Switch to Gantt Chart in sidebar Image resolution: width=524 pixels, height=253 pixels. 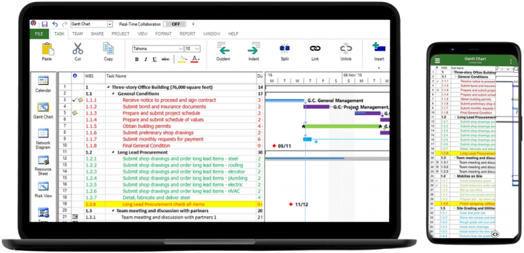pos(43,111)
